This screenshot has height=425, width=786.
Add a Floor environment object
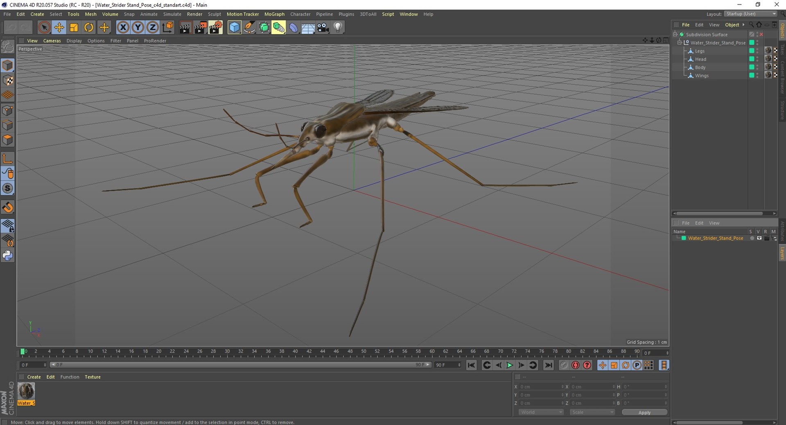coord(308,27)
